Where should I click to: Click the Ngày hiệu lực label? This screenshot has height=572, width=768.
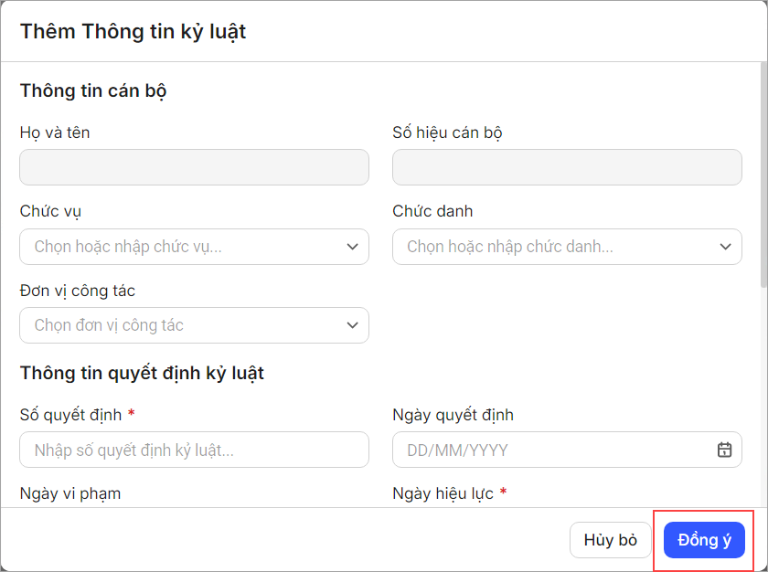pos(443,493)
